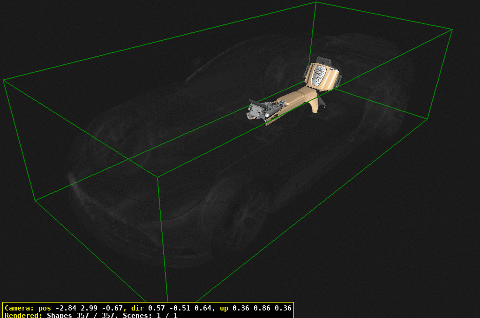The width and height of the screenshot is (480, 318).
Task: Click the gray mechanical unit at console front
Action: (257, 111)
